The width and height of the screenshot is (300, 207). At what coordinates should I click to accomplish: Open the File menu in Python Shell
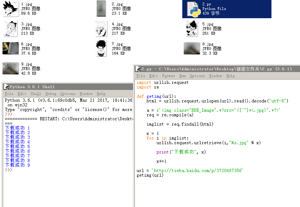pyautogui.click(x=9, y=94)
